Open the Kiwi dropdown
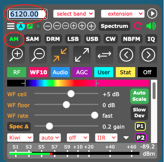This screenshot has height=162, width=164. coord(20,138)
